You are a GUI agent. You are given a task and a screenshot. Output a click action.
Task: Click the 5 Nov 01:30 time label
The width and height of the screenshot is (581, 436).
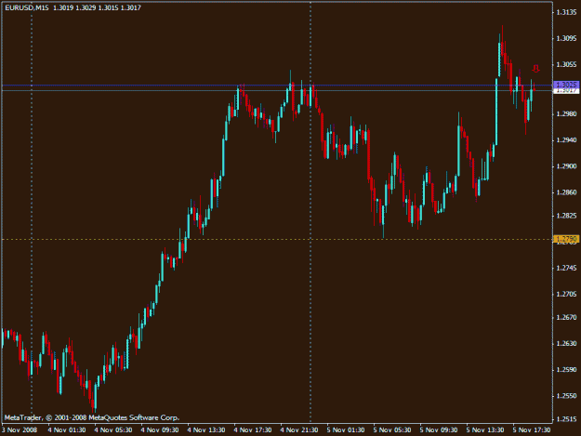tap(346, 430)
